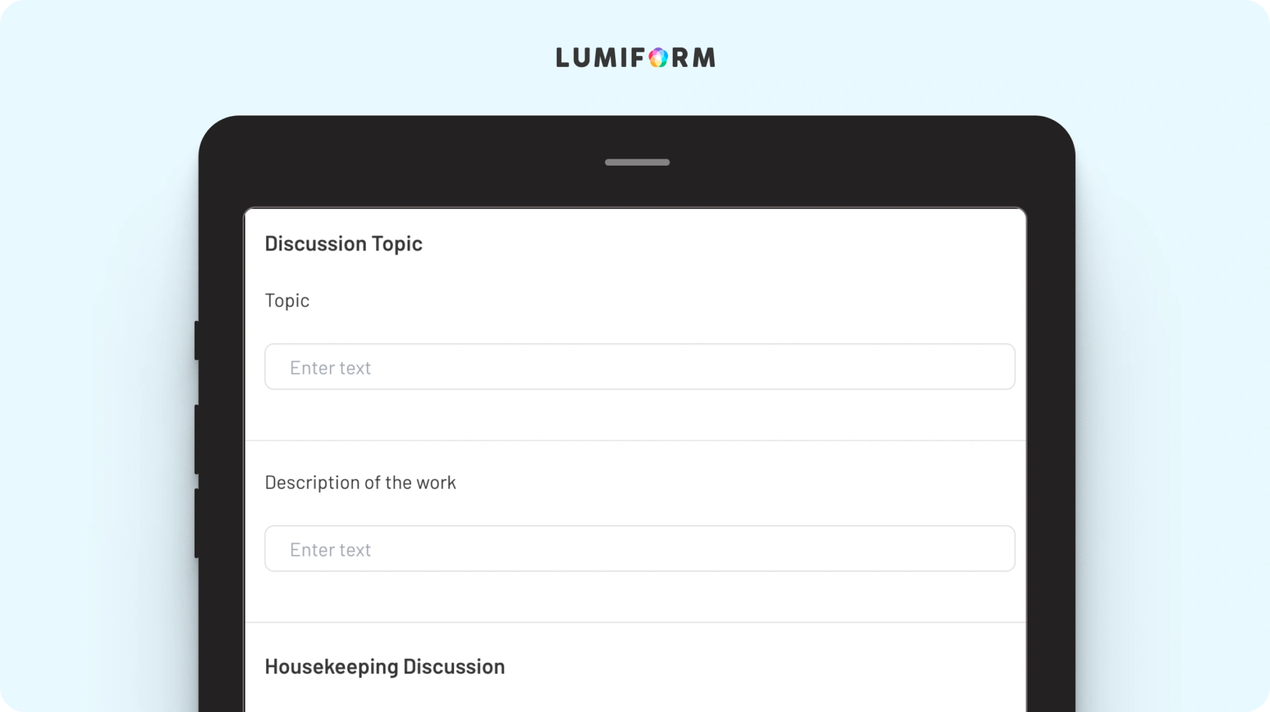Focus the Topic text input field
Screen dimensions: 1270x712
point(639,367)
